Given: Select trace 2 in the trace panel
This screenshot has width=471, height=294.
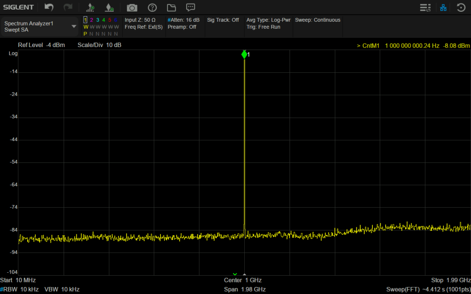Looking at the screenshot, I should coord(92,20).
